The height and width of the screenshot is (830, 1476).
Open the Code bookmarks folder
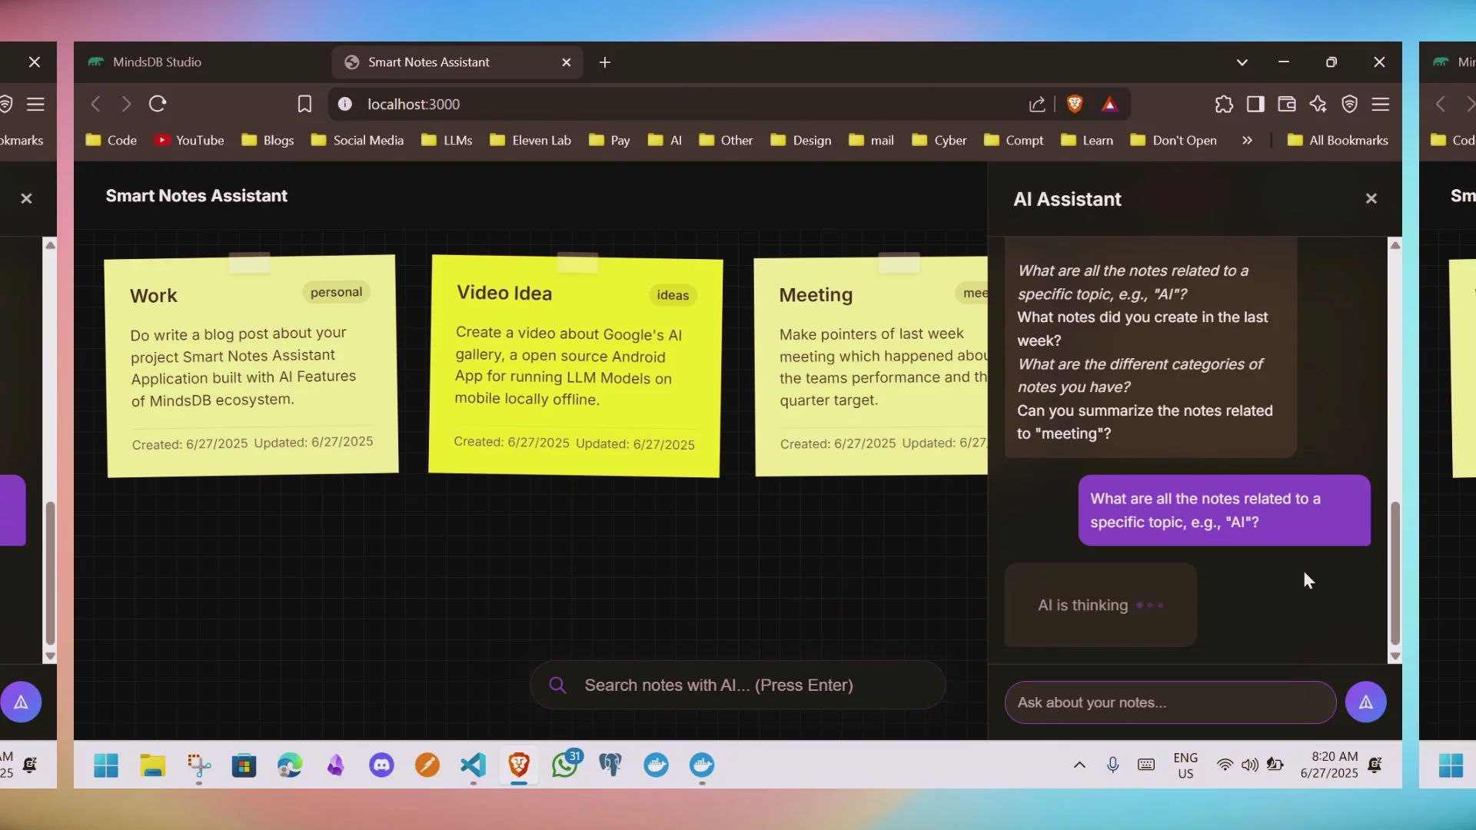pyautogui.click(x=111, y=140)
